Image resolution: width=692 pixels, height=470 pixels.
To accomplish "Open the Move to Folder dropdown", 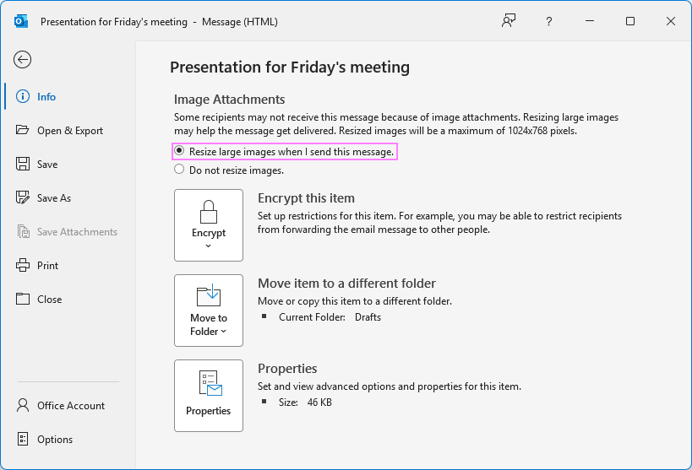I will tap(209, 311).
